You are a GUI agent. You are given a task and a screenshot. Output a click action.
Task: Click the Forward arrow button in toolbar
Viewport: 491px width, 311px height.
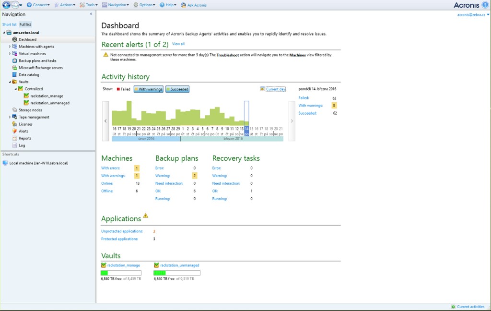click(x=15, y=5)
